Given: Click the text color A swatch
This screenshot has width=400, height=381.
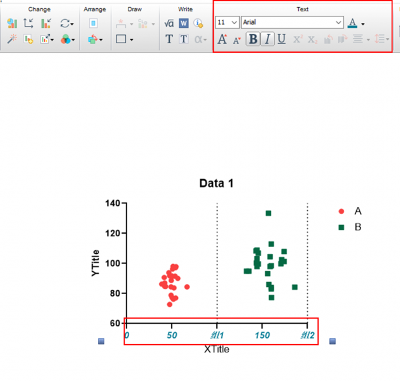Looking at the screenshot, I should [352, 23].
